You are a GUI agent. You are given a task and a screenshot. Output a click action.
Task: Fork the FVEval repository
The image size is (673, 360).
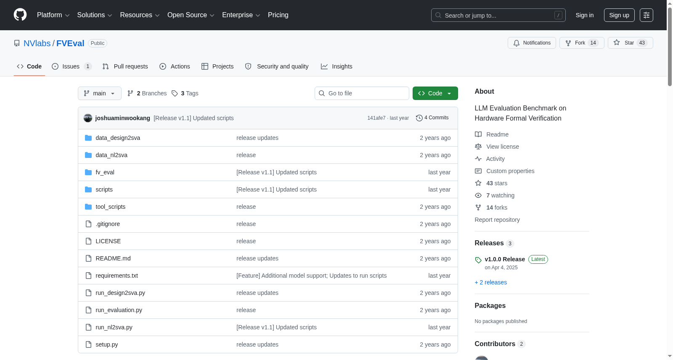(582, 43)
